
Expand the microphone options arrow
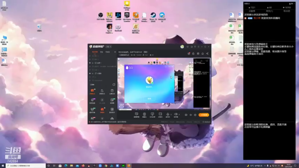click(171, 115)
